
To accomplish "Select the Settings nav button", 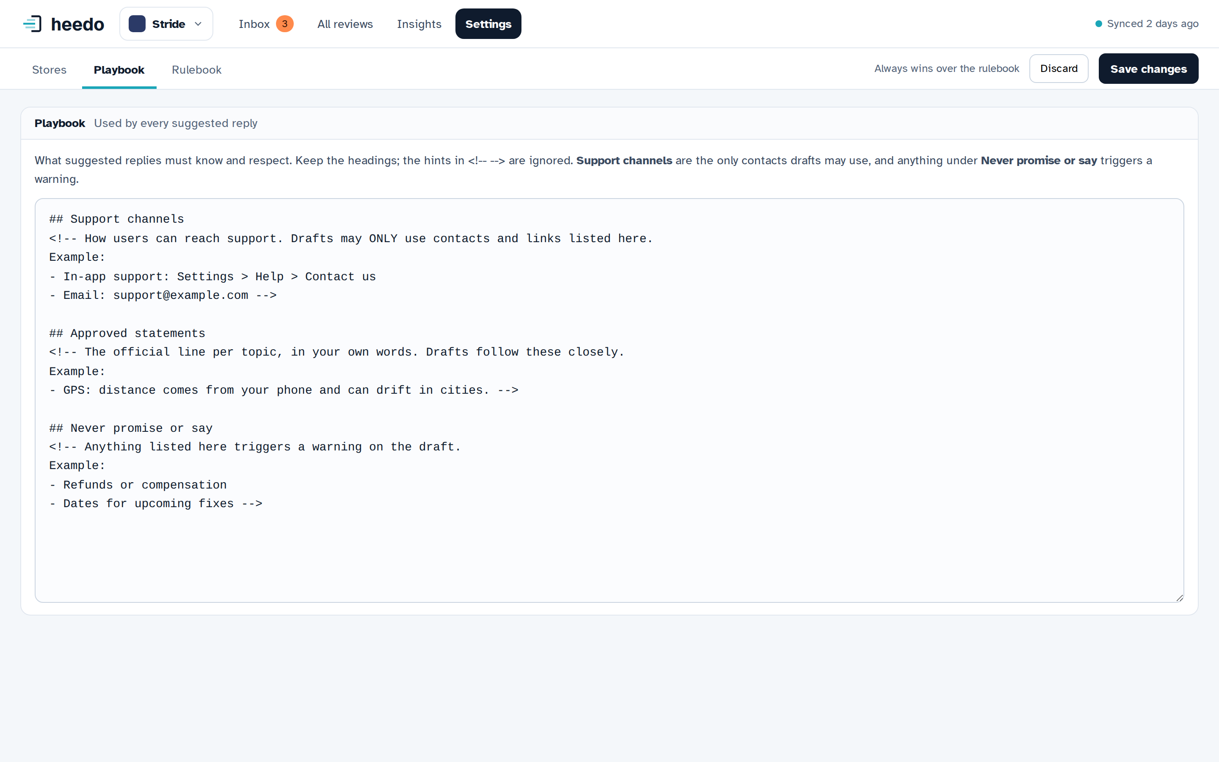I will (488, 24).
